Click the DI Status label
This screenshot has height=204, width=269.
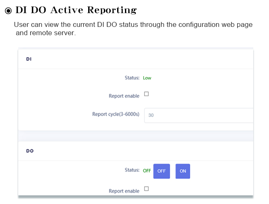tap(132, 78)
